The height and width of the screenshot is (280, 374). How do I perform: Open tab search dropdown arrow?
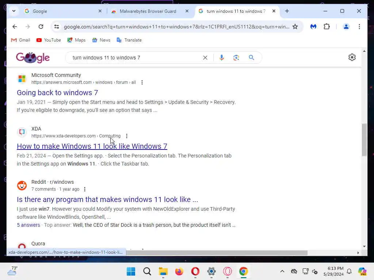[x=14, y=11]
